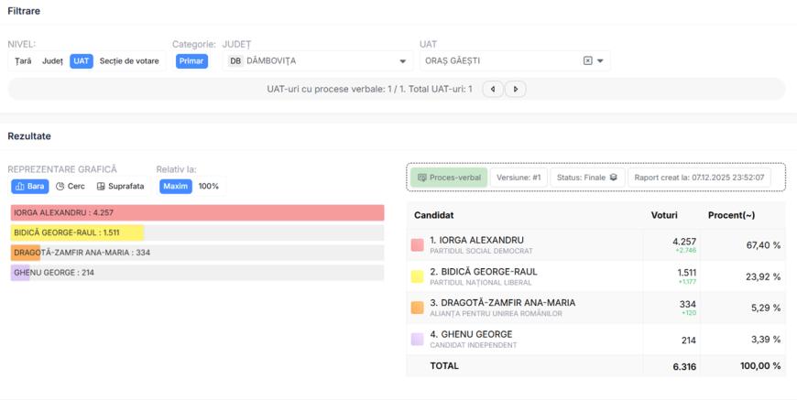
Task: Open the Versiune: #1 selector
Action: click(x=519, y=178)
